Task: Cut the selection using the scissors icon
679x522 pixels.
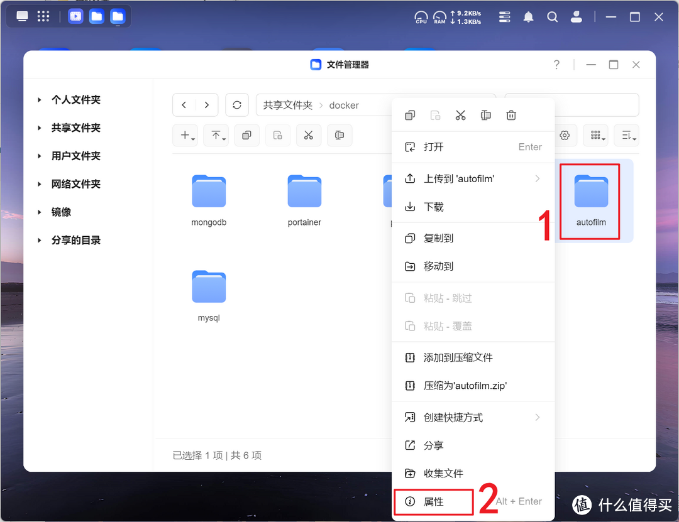Action: click(460, 115)
